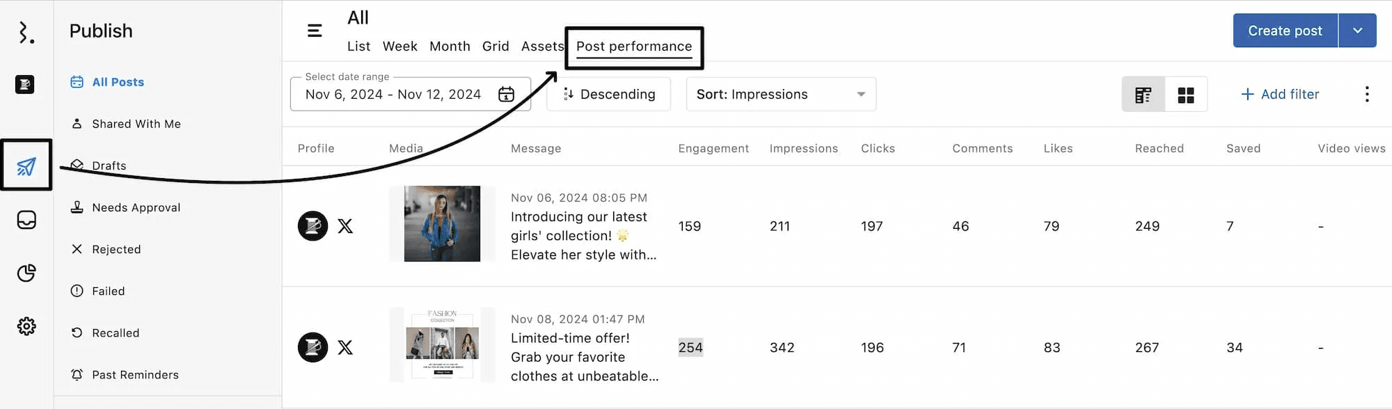
Task: Select the Publish paper plane icon
Action: click(26, 165)
